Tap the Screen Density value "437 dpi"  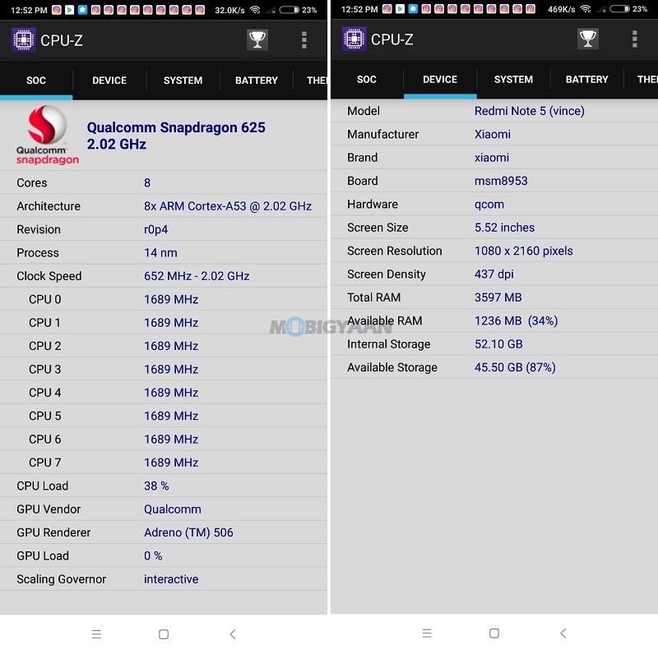coord(494,274)
